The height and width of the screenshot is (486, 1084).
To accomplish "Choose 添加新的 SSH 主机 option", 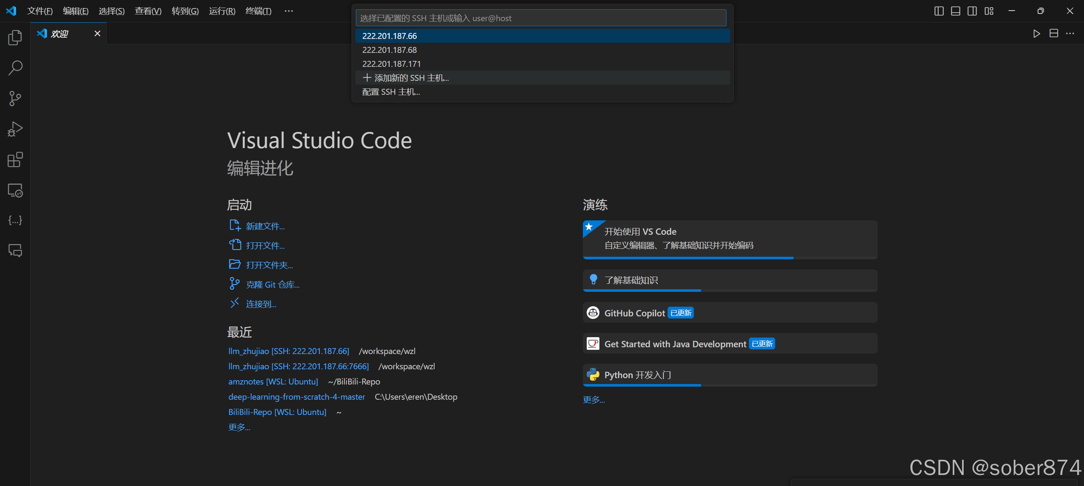I will pos(406,78).
